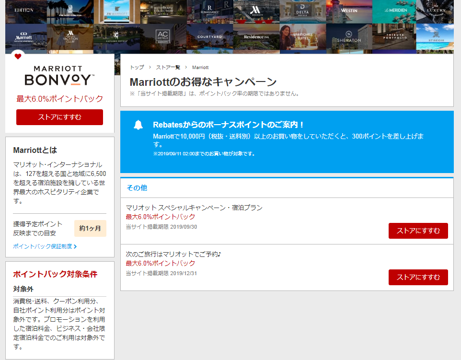Click マリオット スペシャルキャンペーン・宿泊プラン title
461x360 pixels.
[194, 208]
